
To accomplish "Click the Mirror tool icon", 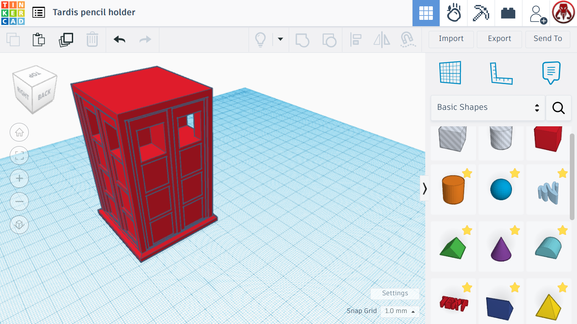I will point(382,40).
